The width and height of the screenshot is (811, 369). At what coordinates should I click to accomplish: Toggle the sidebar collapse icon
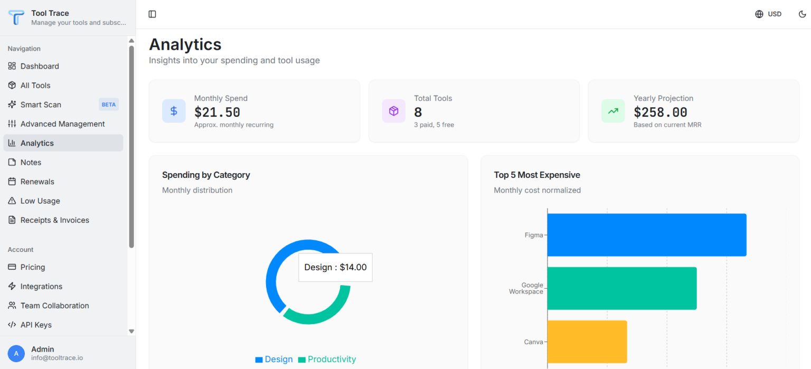point(152,14)
